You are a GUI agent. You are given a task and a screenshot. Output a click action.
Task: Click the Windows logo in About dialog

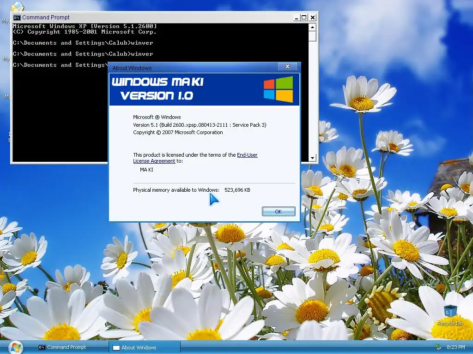[x=278, y=89]
